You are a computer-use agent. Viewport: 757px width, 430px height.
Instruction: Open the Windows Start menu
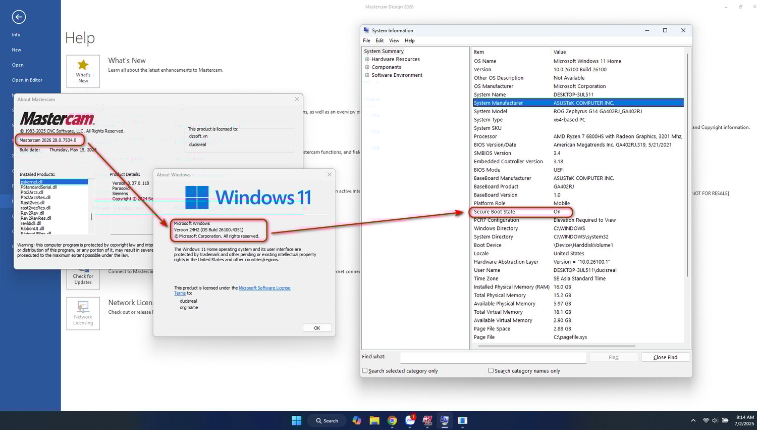click(x=297, y=420)
